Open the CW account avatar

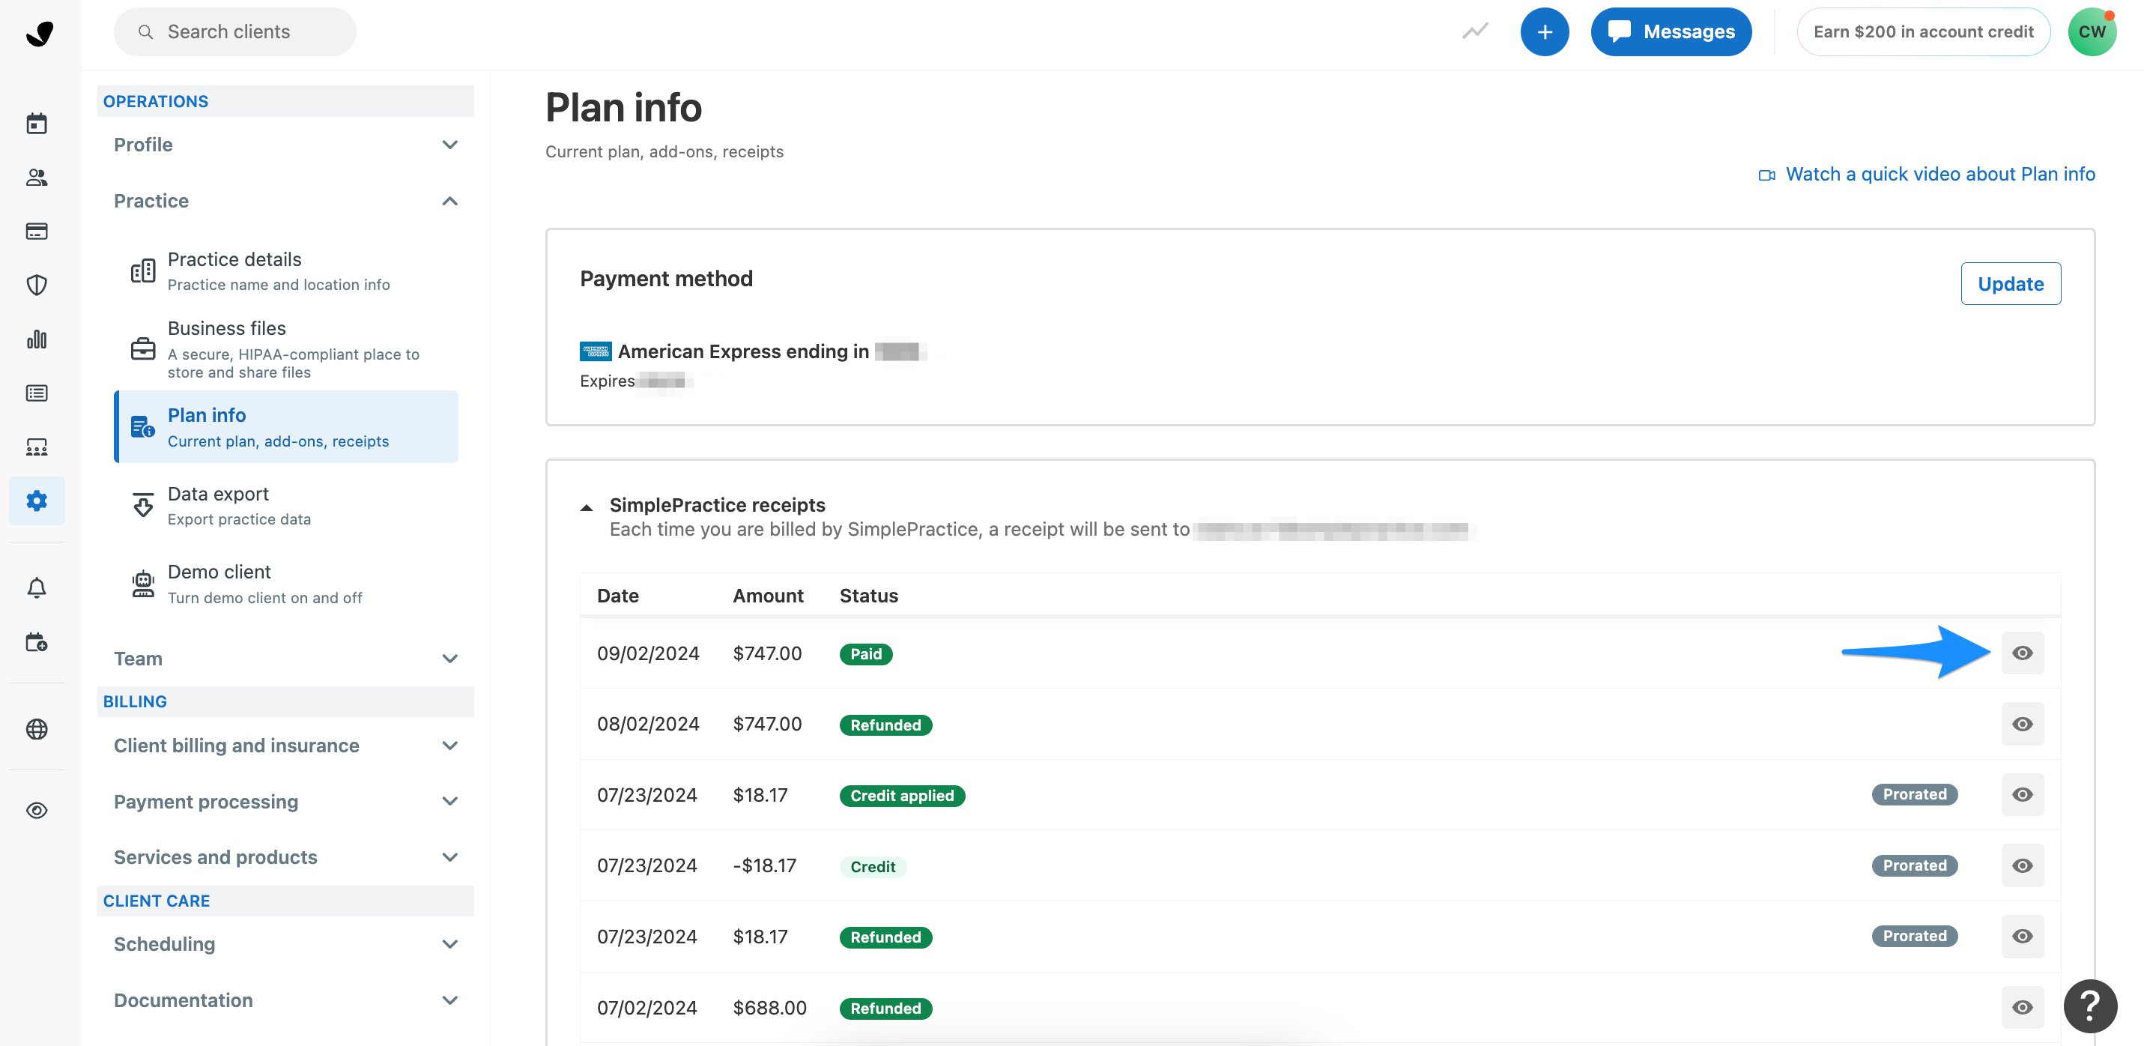pos(2092,31)
